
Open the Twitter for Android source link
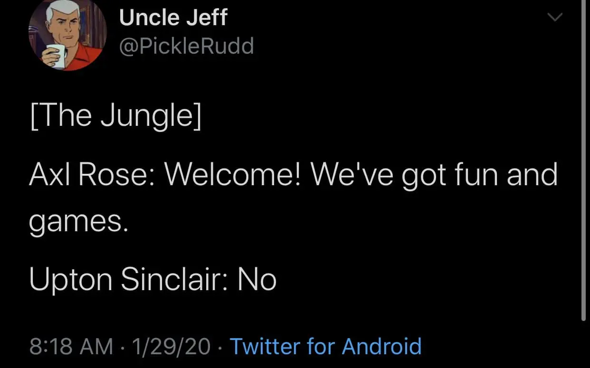pyautogui.click(x=325, y=346)
